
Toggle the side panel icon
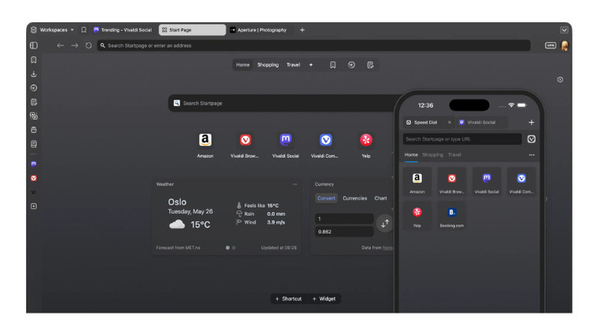point(34,45)
